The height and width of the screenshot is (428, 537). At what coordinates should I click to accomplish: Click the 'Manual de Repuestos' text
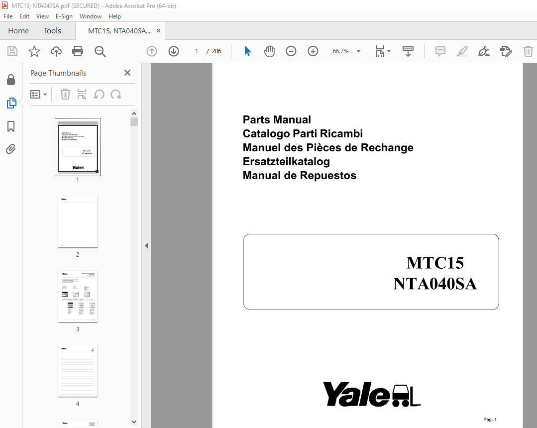pyautogui.click(x=299, y=175)
